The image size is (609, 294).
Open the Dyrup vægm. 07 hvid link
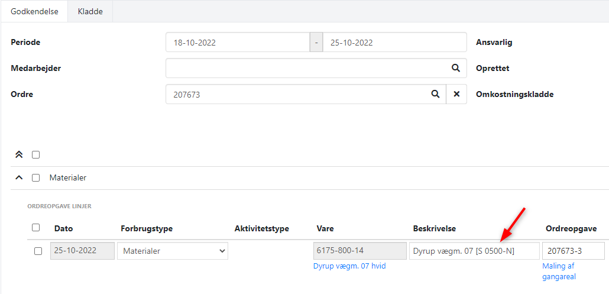(349, 266)
